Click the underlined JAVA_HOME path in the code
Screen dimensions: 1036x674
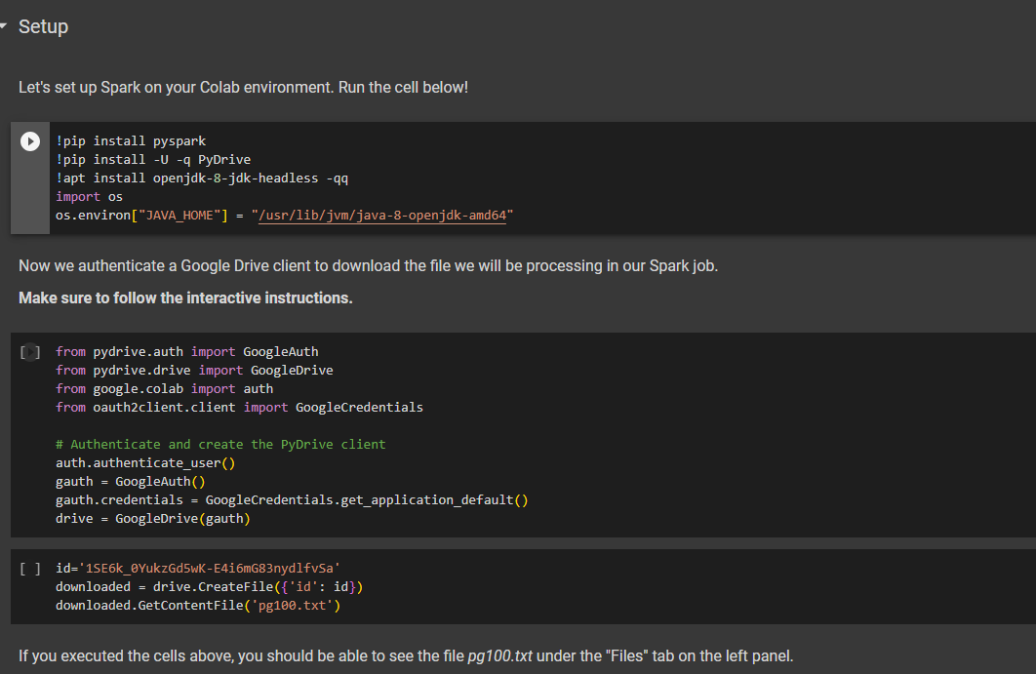pos(384,214)
